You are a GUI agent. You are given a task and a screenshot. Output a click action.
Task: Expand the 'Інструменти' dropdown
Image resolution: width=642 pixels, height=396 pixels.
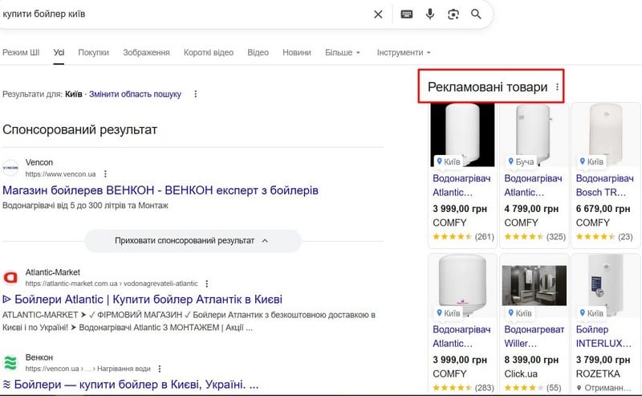[404, 52]
